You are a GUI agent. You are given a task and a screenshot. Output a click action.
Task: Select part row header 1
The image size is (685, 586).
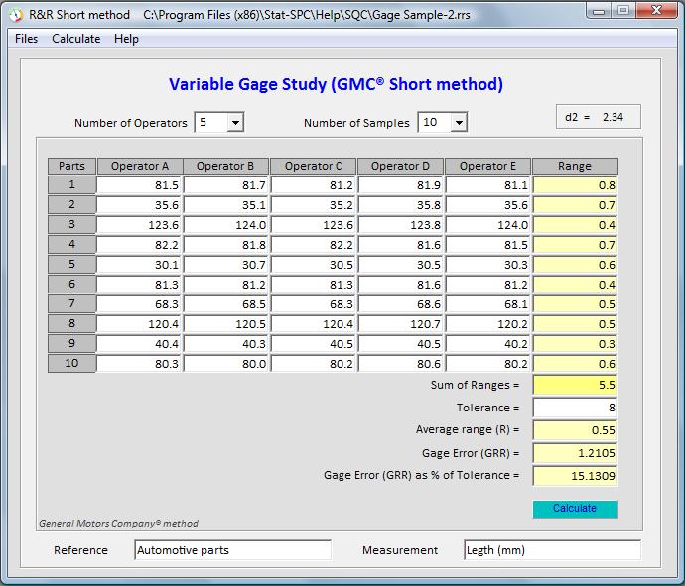point(71,185)
